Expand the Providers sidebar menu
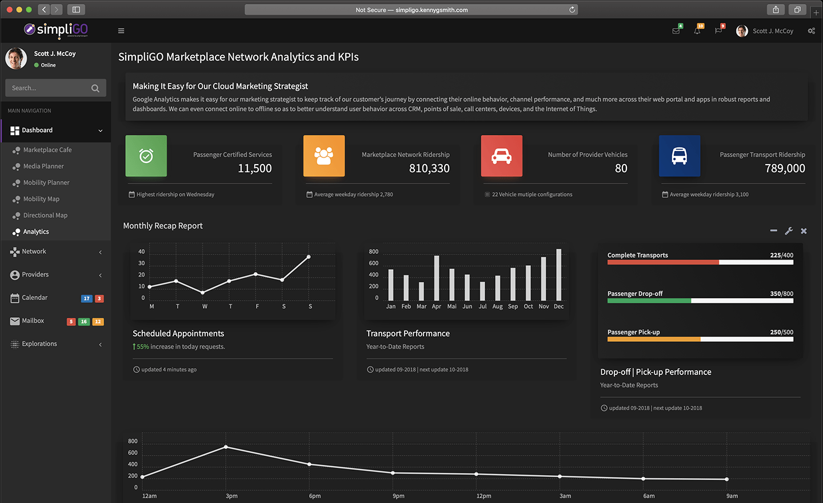 click(101, 275)
